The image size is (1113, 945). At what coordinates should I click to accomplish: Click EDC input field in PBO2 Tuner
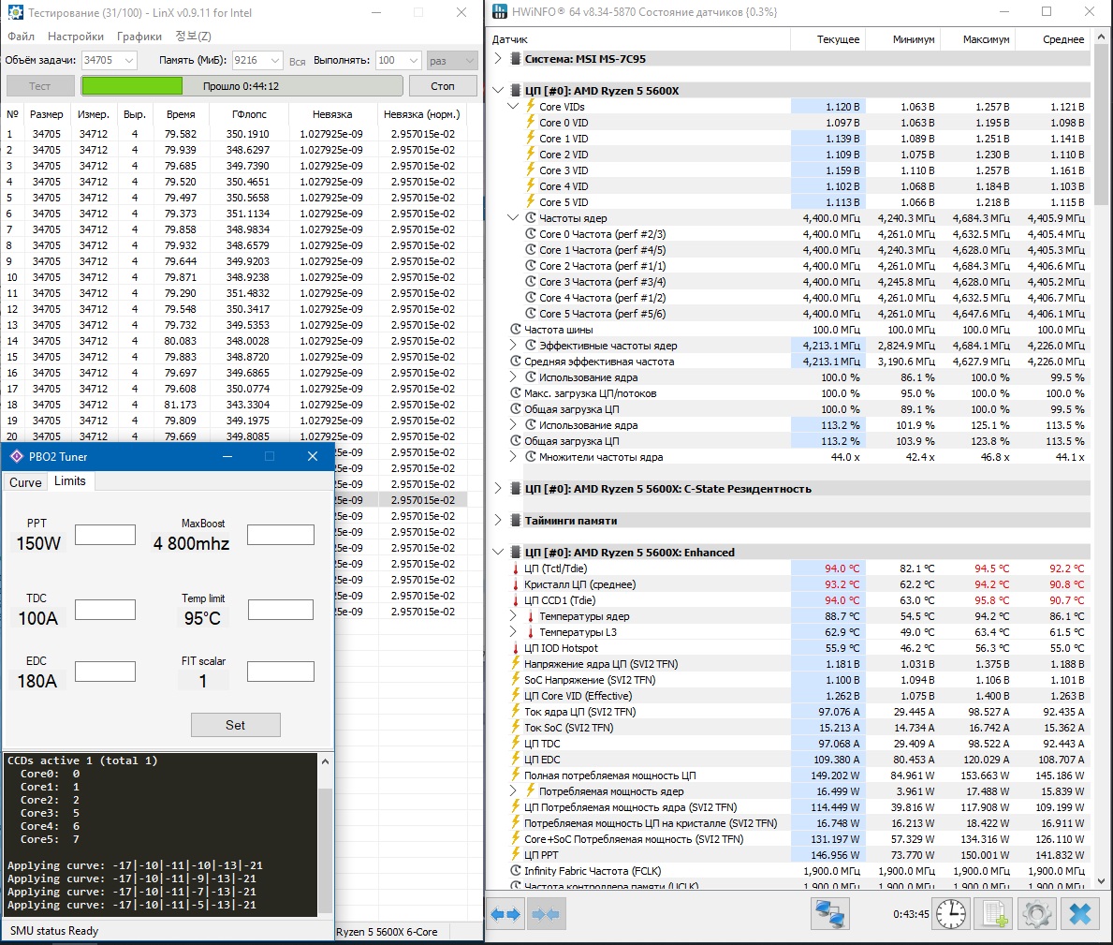click(x=105, y=672)
